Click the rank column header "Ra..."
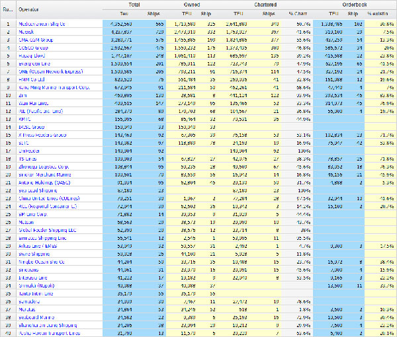 tap(8, 9)
